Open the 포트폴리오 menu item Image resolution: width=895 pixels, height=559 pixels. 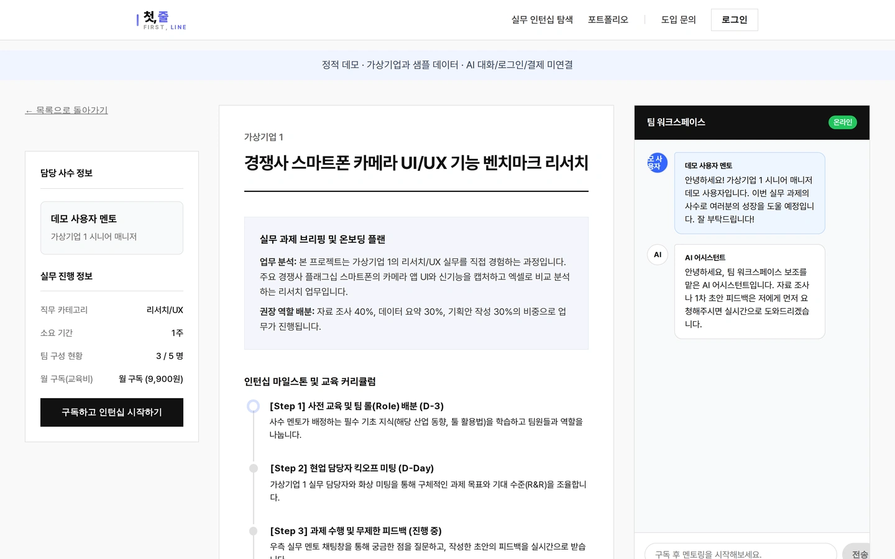608,20
